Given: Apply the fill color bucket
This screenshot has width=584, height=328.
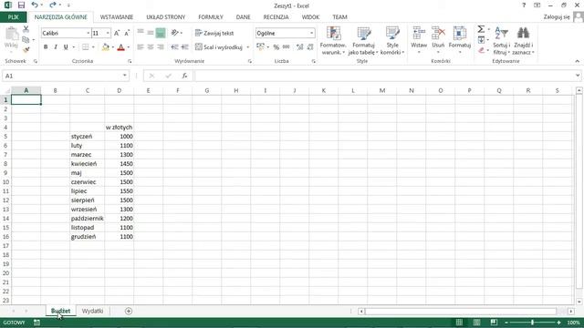Looking at the screenshot, I should pyautogui.click(x=106, y=47).
